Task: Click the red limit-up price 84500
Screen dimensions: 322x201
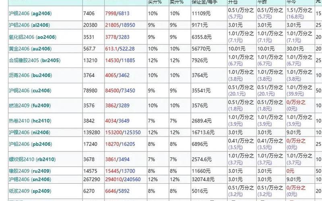Action: pyautogui.click(x=112, y=90)
